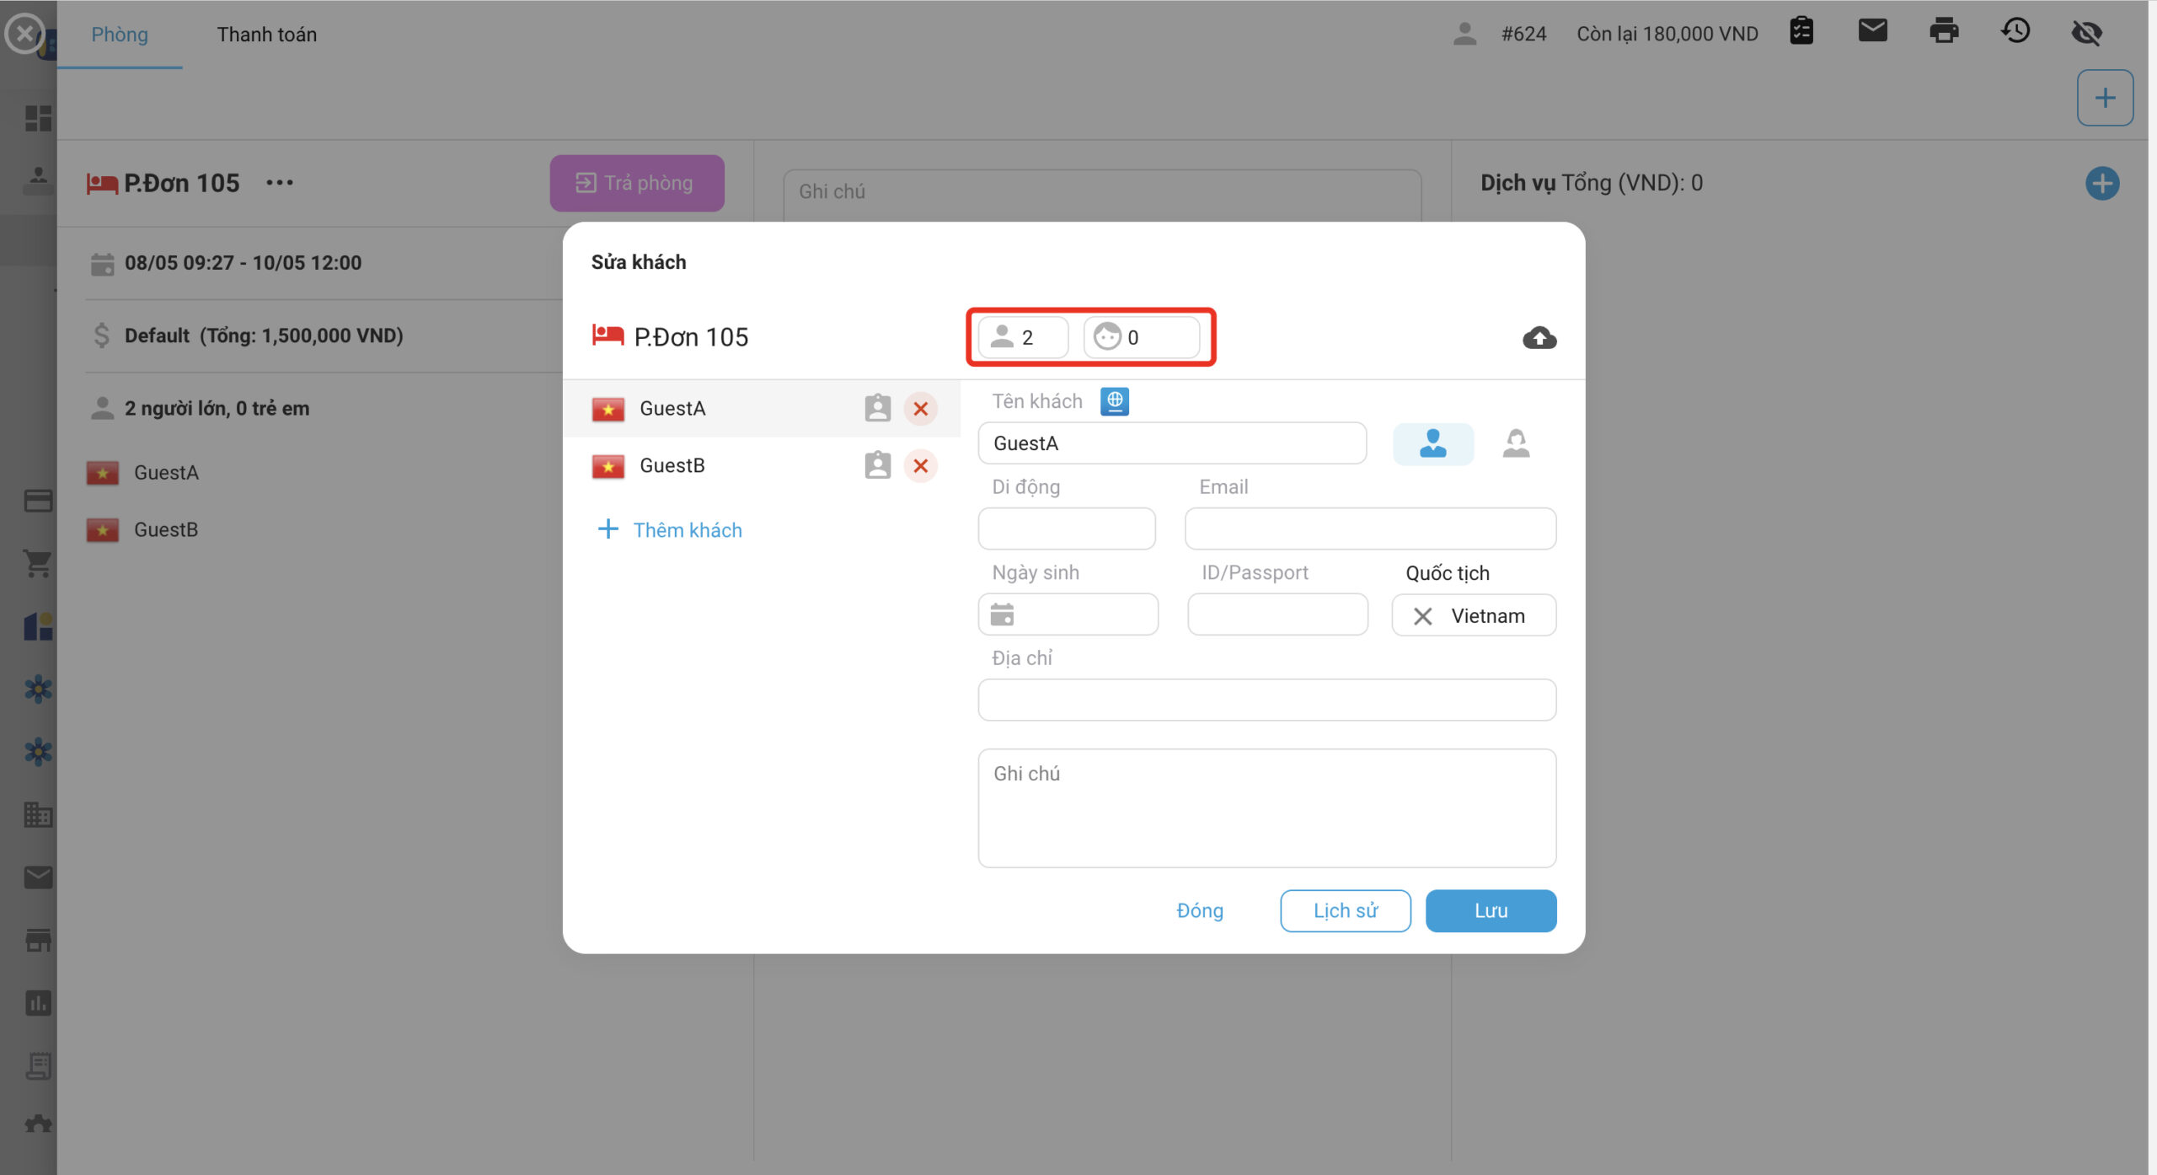Open the Ngày sinh date picker
Screen dimensions: 2157x1175
pos(1068,615)
